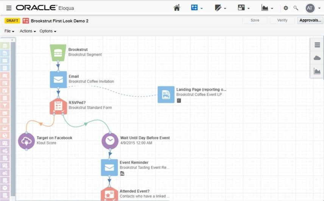Select green Segment Members element in palette
Screen dimensions: 324x201
click(5, 46)
